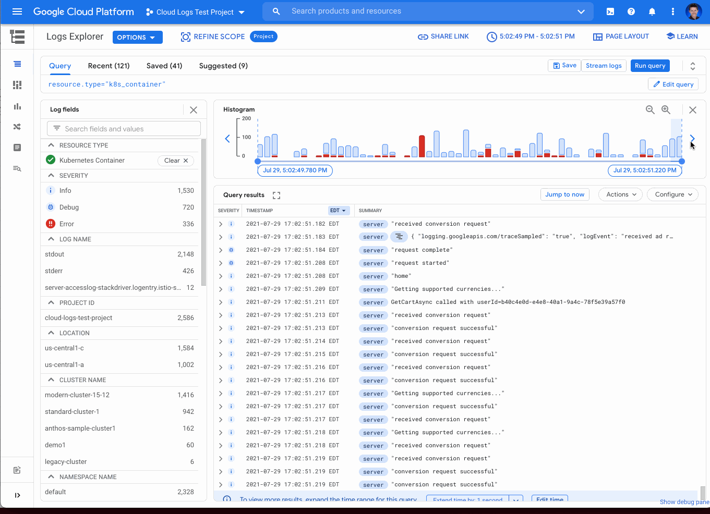Switch to the Recent (121) tab
Image resolution: width=710 pixels, height=514 pixels.
tap(109, 66)
